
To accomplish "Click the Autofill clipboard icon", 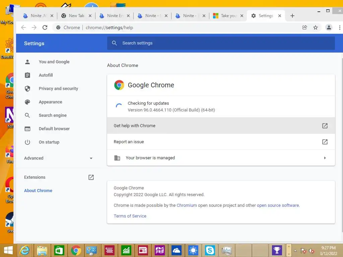I will pyautogui.click(x=27, y=75).
